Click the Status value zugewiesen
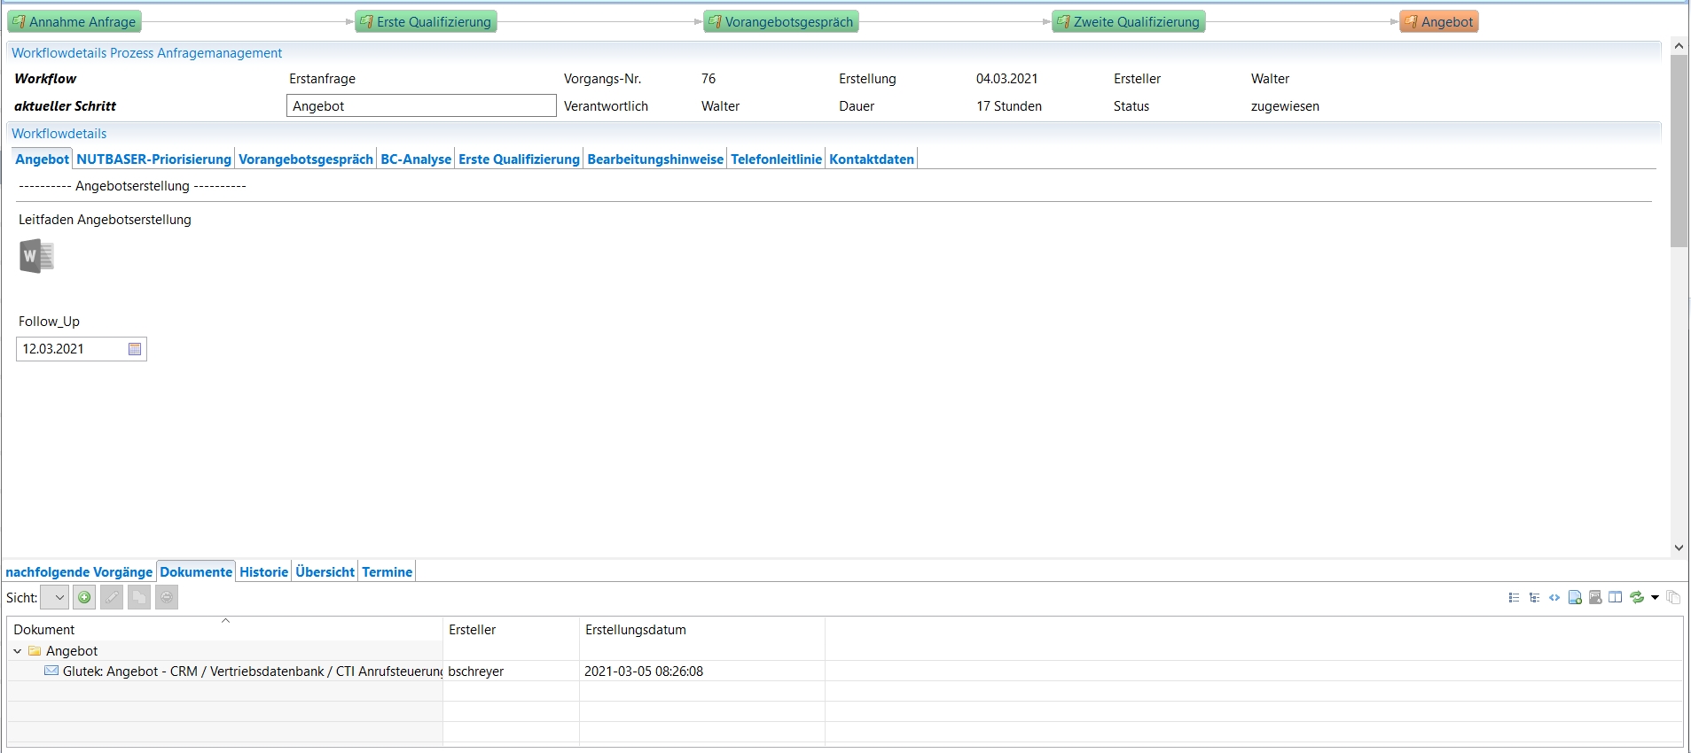The width and height of the screenshot is (1691, 753). click(x=1285, y=106)
